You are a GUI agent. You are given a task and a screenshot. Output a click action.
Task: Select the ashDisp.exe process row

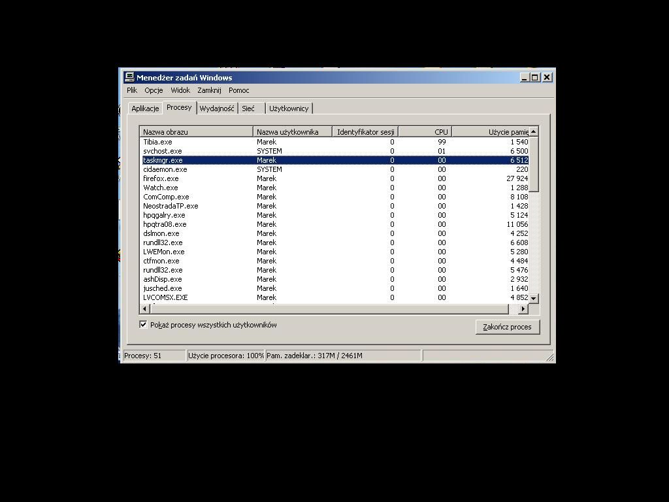(335, 279)
